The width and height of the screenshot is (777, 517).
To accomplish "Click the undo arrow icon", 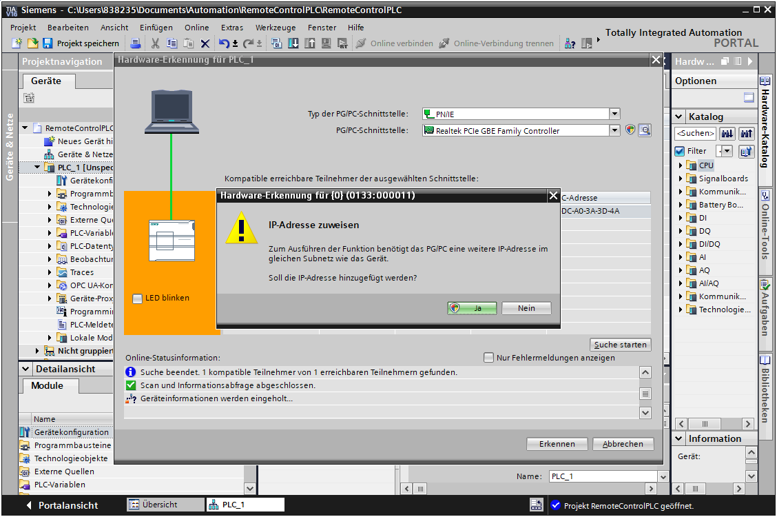I will coord(224,43).
